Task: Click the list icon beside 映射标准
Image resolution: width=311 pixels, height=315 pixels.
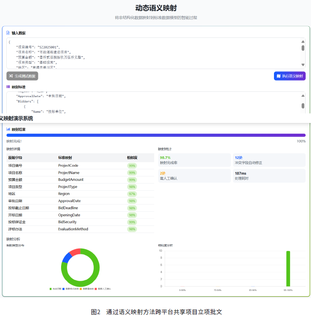Action: 8,87
